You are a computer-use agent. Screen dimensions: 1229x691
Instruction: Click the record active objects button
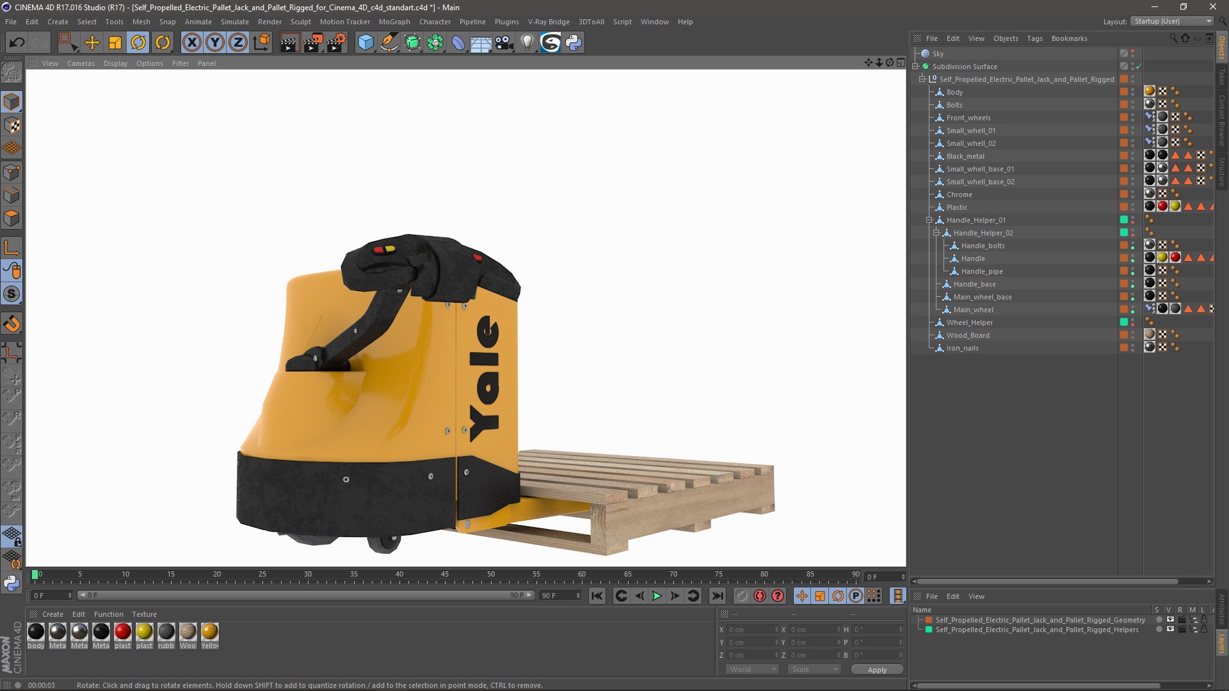(760, 596)
